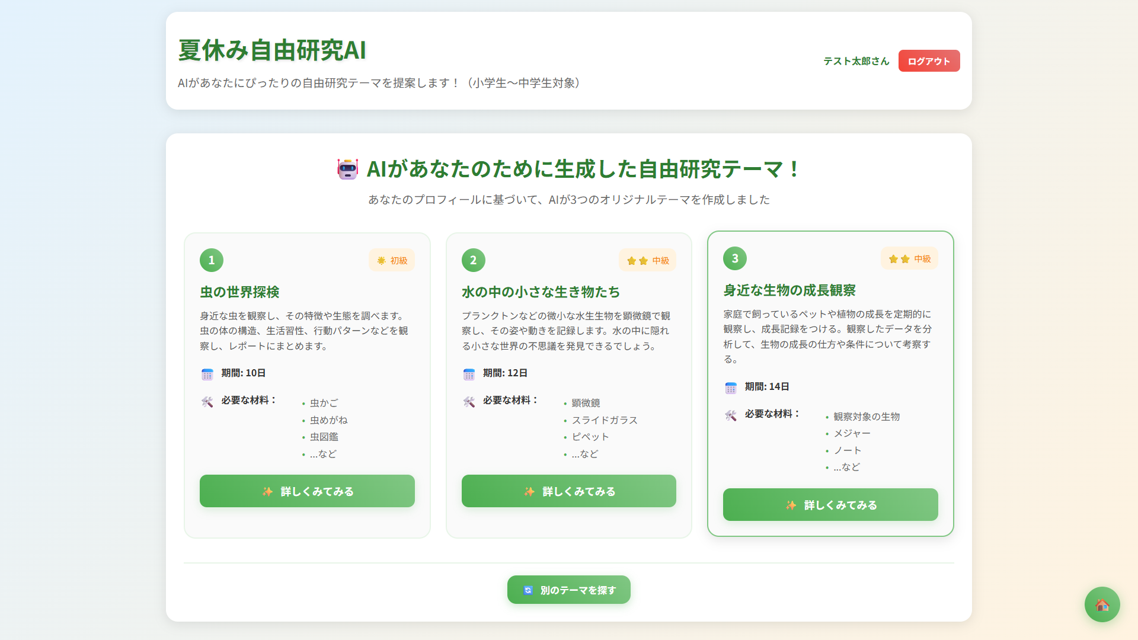
Task: Click 別のテーマを探す button
Action: click(569, 590)
